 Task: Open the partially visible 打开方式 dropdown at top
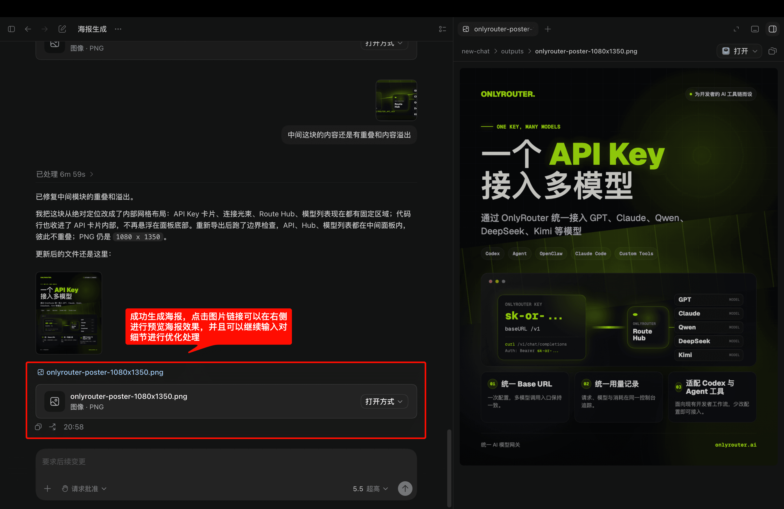point(384,44)
